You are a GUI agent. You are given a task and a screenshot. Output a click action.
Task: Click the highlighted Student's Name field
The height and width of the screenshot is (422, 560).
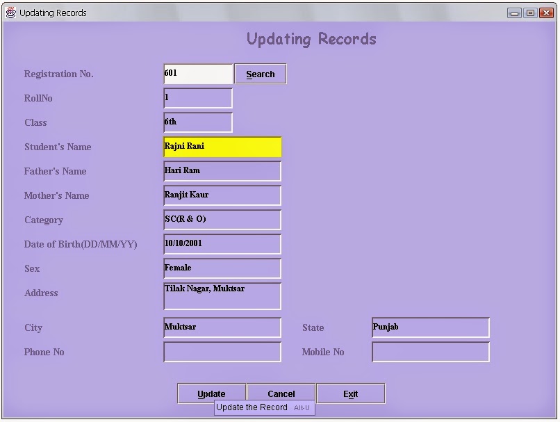pyautogui.click(x=222, y=147)
